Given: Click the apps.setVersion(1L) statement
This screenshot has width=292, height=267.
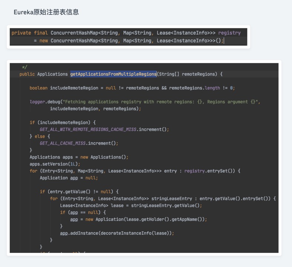Looking at the screenshot, I should (55, 164).
